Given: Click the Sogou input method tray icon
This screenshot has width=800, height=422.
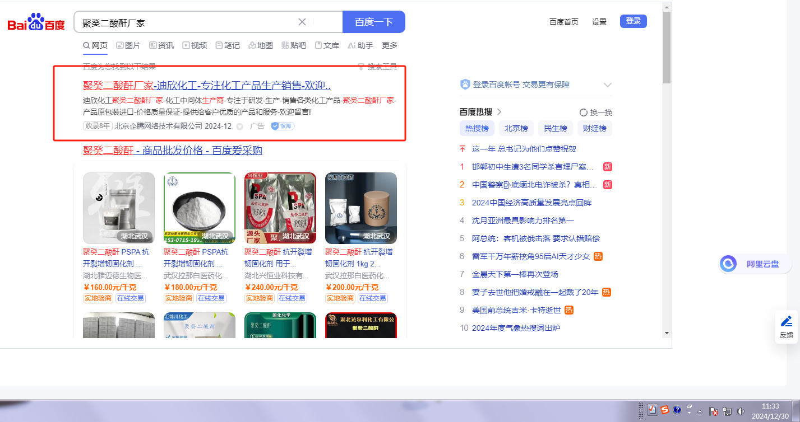Looking at the screenshot, I should coord(664,410).
